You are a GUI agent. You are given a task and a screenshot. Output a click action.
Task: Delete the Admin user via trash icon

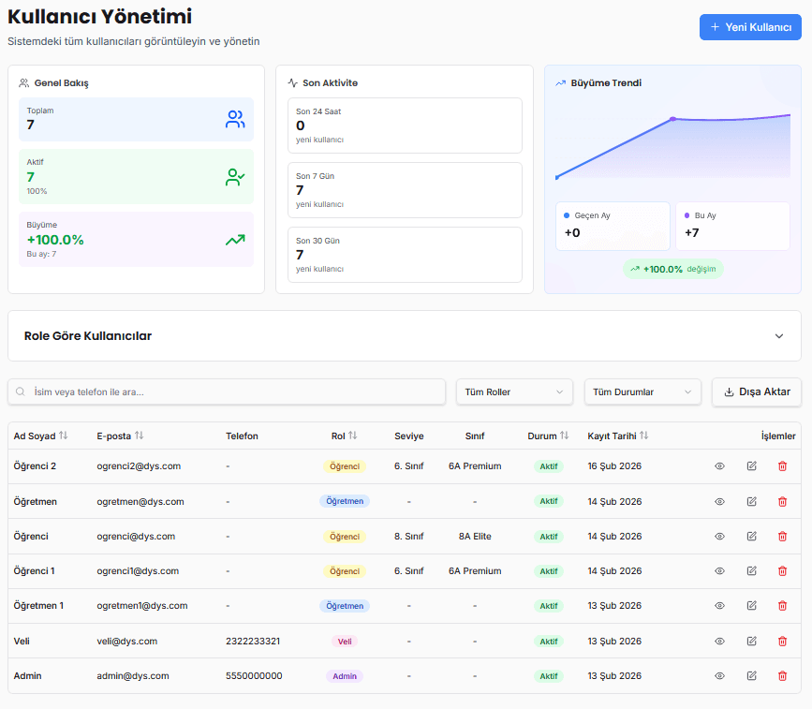pos(782,675)
